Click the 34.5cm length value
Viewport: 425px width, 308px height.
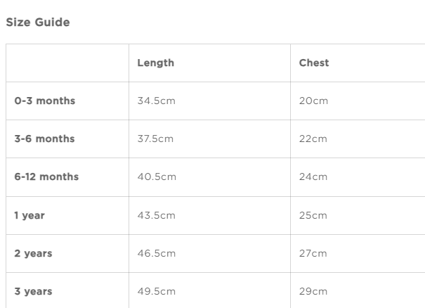pyautogui.click(x=156, y=101)
